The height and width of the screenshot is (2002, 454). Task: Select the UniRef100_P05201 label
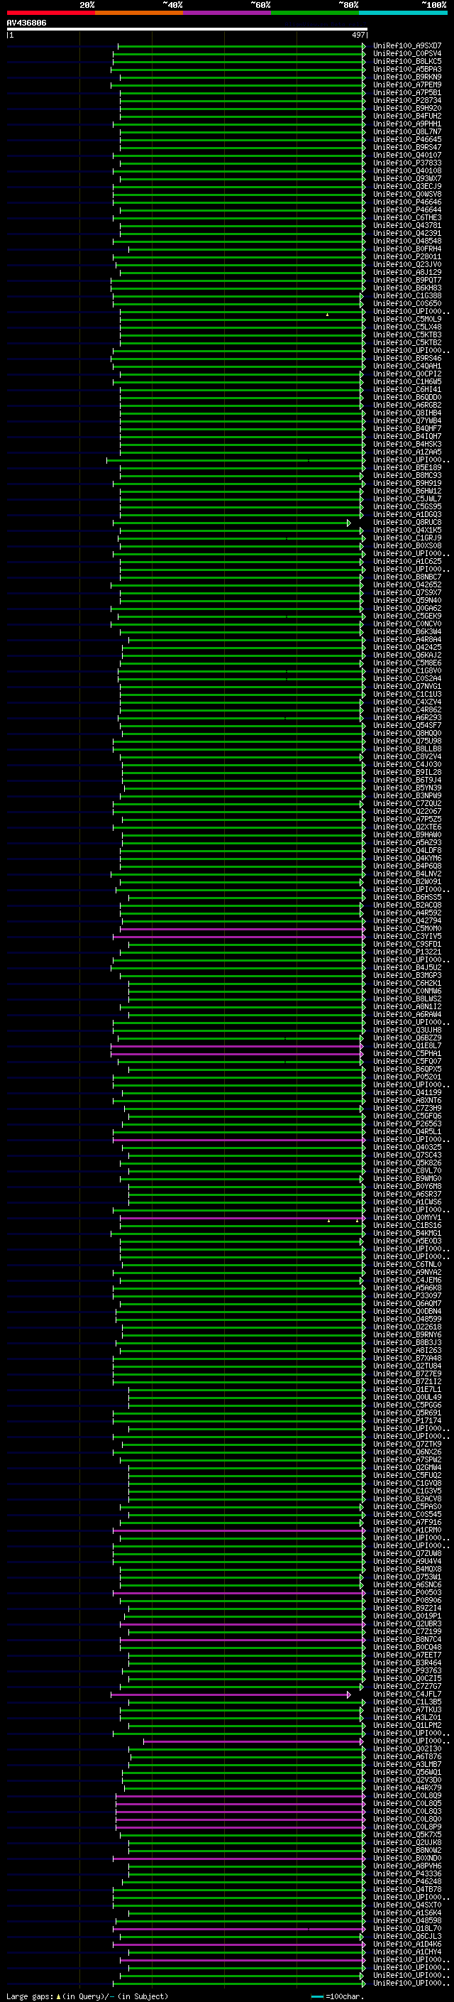[x=407, y=1077]
